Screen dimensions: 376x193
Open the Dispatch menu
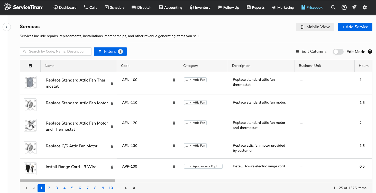(141, 7)
